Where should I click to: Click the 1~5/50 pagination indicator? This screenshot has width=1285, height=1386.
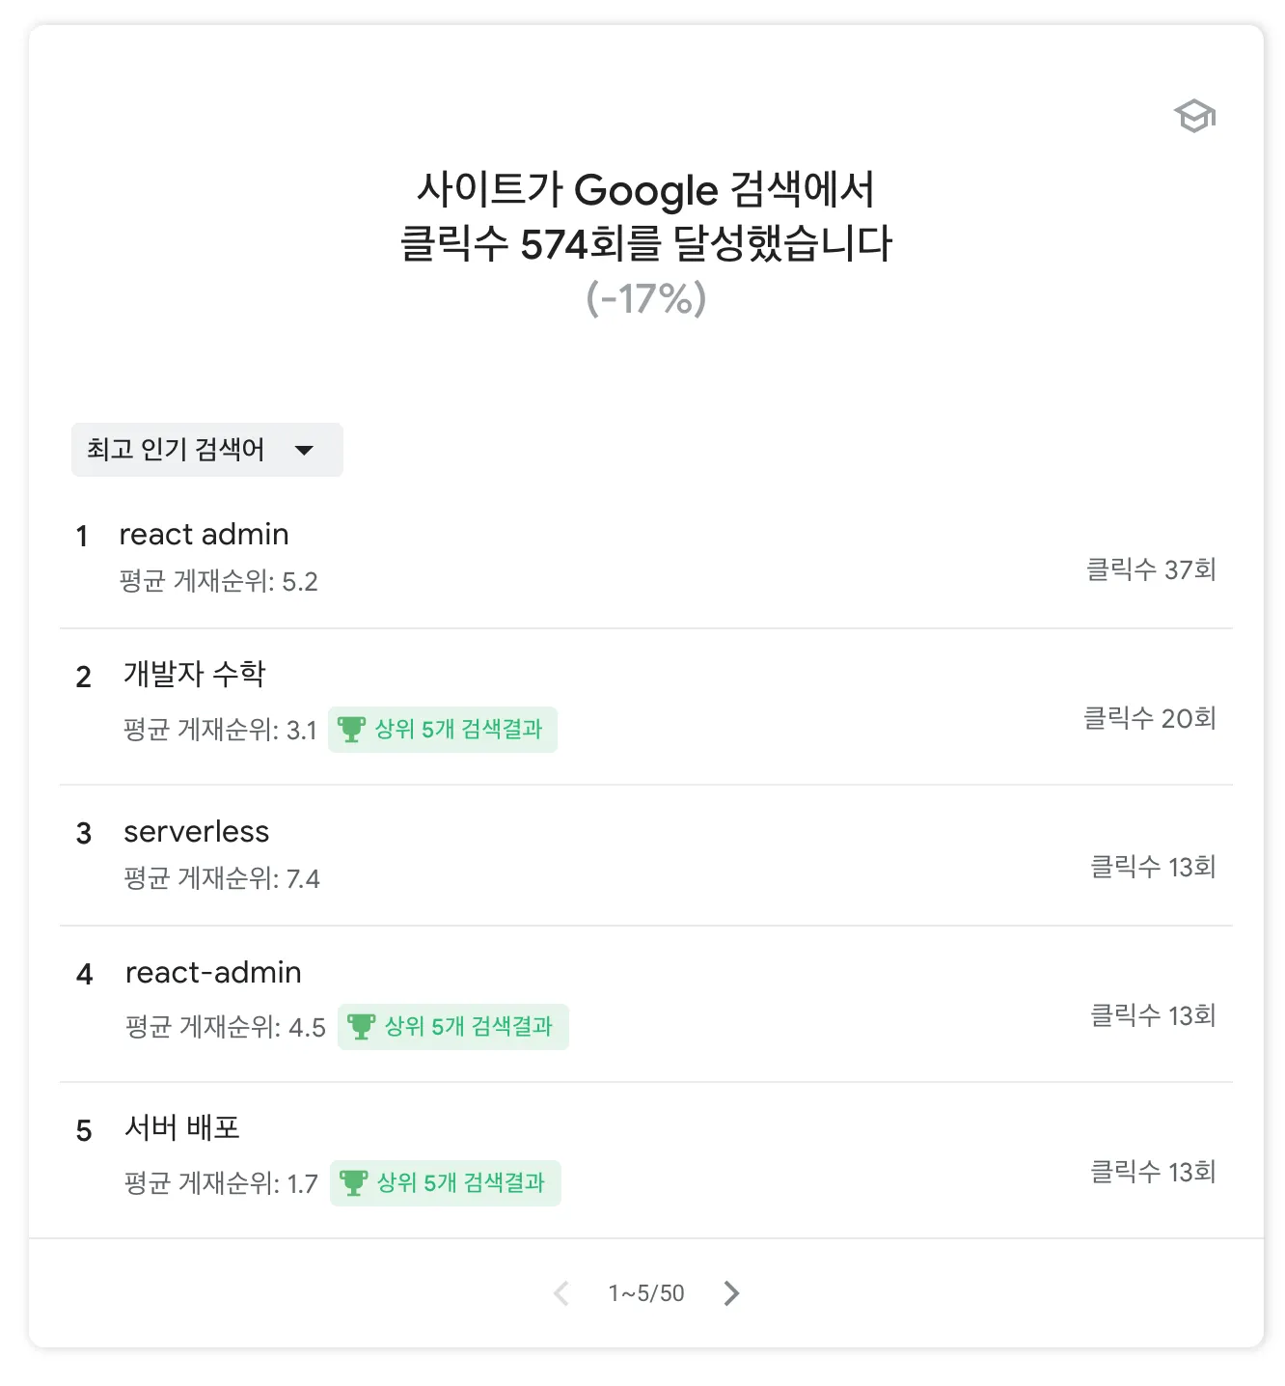646,1293
